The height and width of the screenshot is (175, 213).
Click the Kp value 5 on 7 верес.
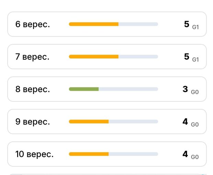pyautogui.click(x=187, y=57)
